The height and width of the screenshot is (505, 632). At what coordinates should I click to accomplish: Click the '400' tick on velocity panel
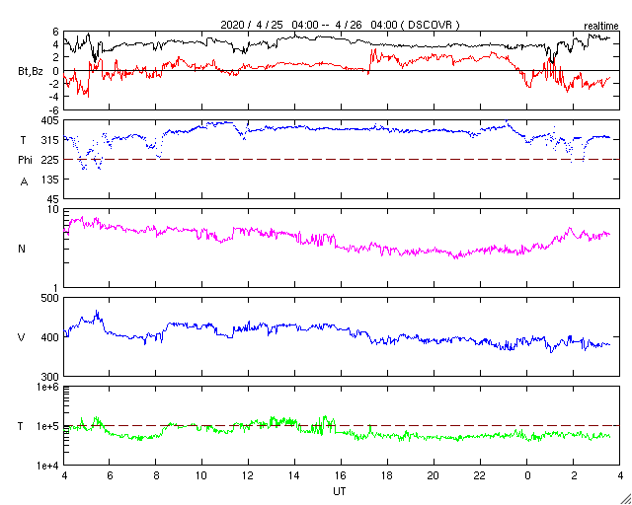tap(51, 337)
